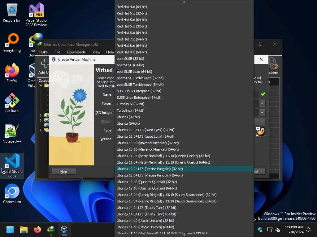Open Visual Studio 2022 Preview shortcut
Viewport: 317px width, 237px height.
[x=36, y=15]
